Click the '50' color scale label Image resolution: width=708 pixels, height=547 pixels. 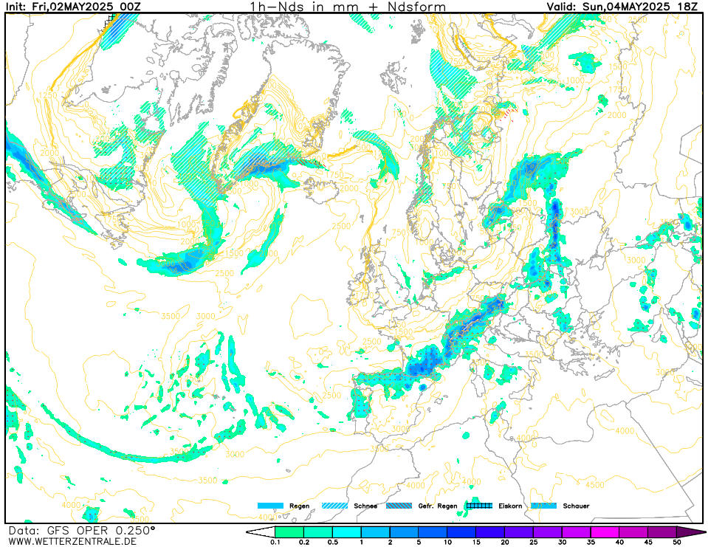(677, 542)
